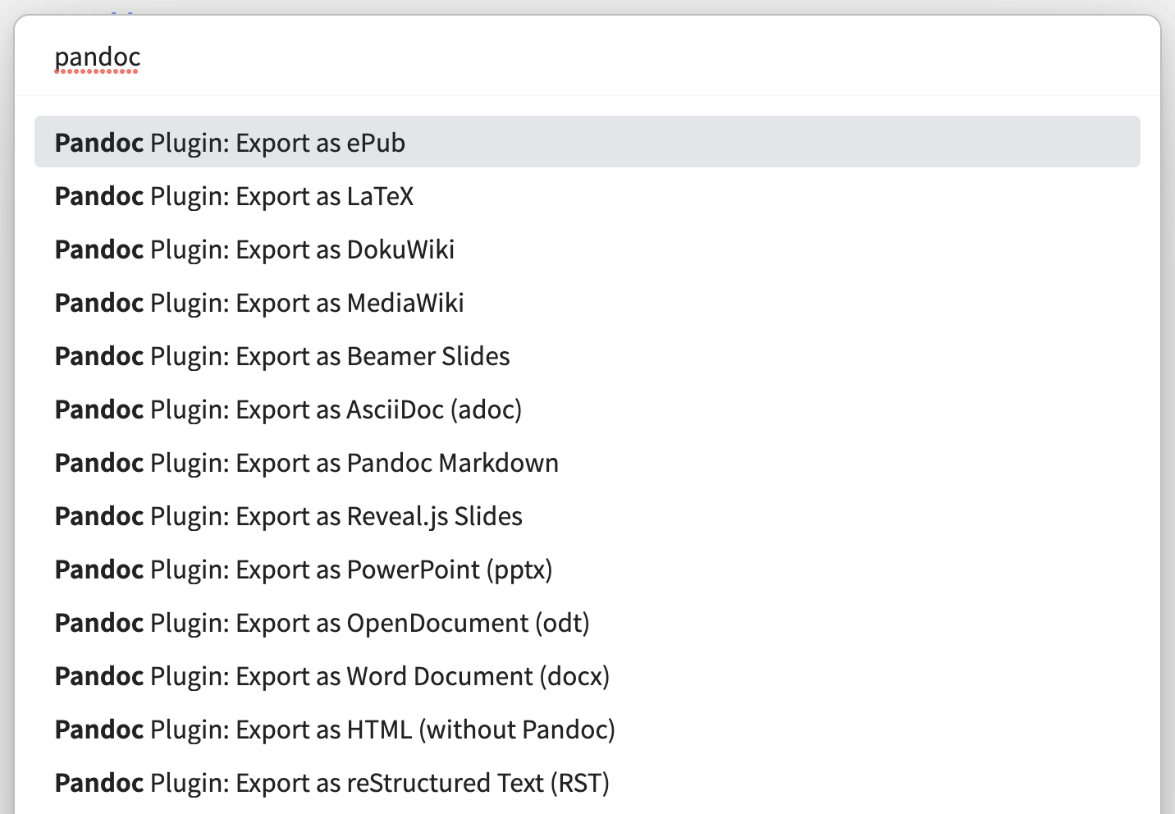This screenshot has width=1175, height=814.
Task: Choose Export as PowerPoint (pptx)
Action: [x=304, y=569]
